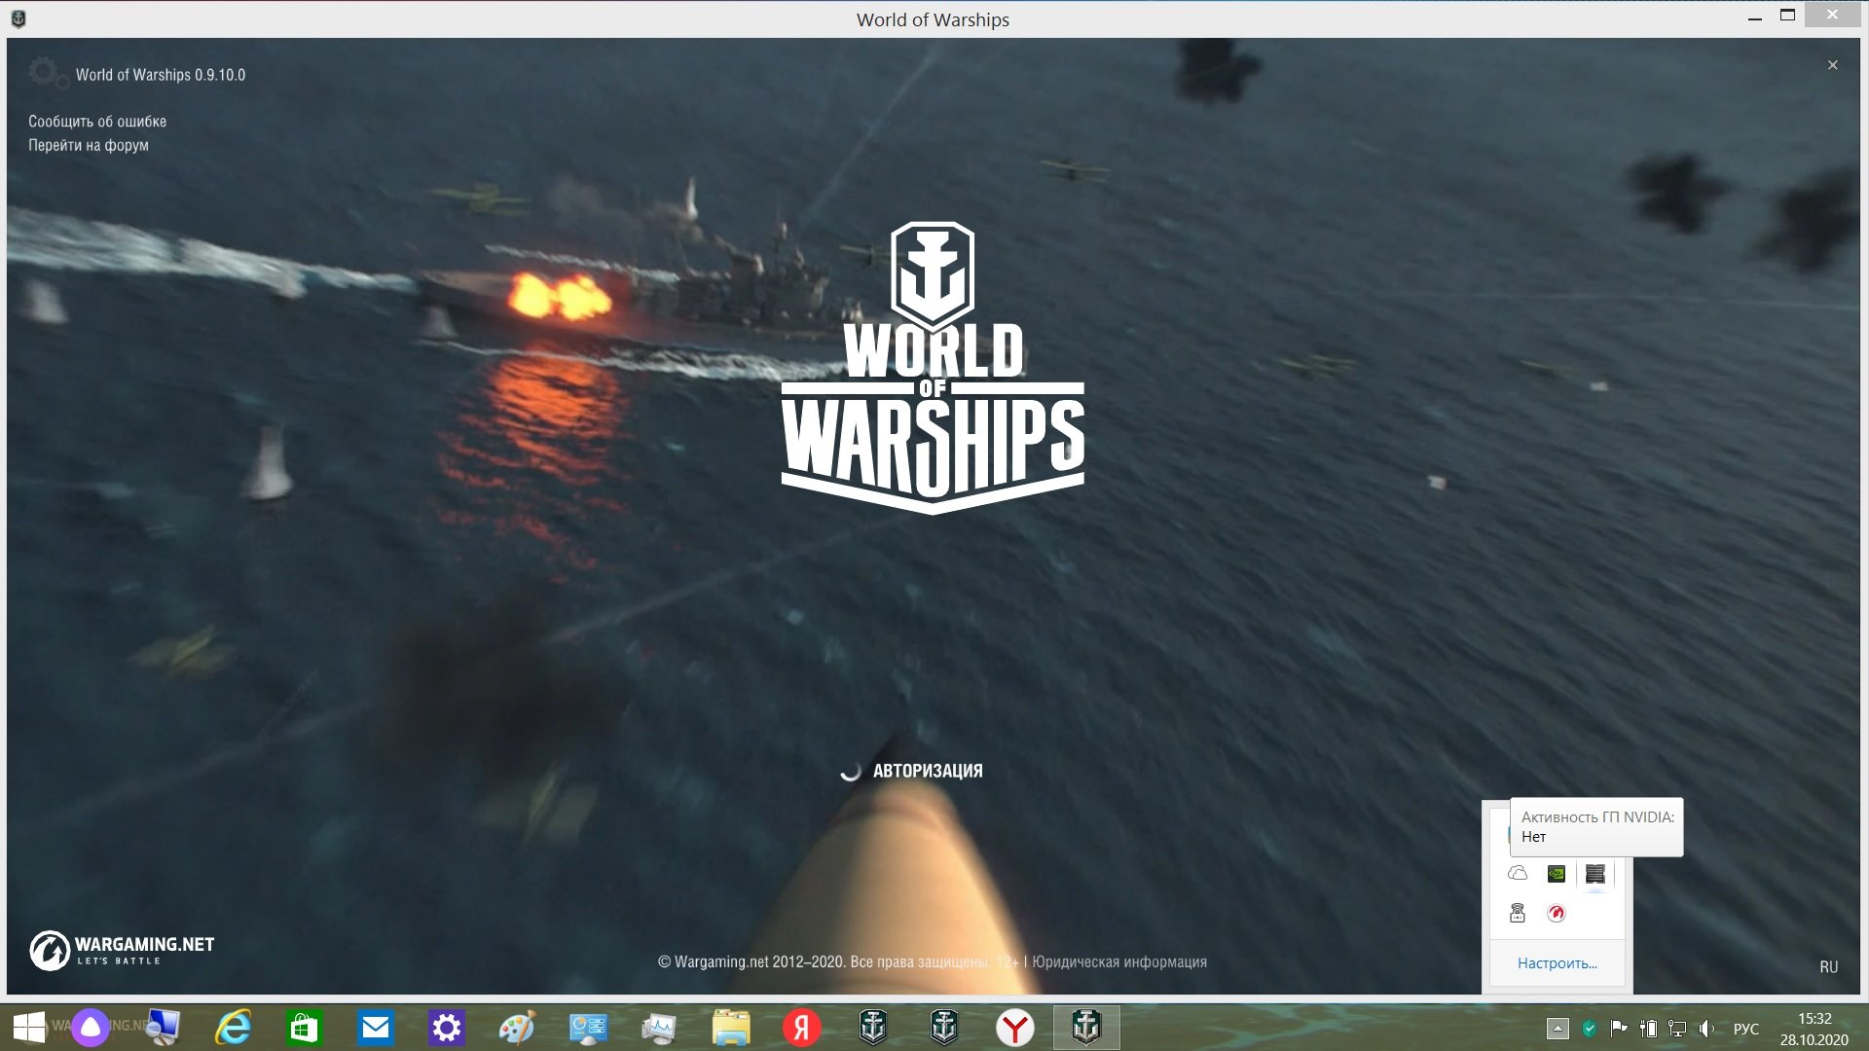Open the volume speaker tray icon
Screen dimensions: 1869x1051
(x=1706, y=1029)
